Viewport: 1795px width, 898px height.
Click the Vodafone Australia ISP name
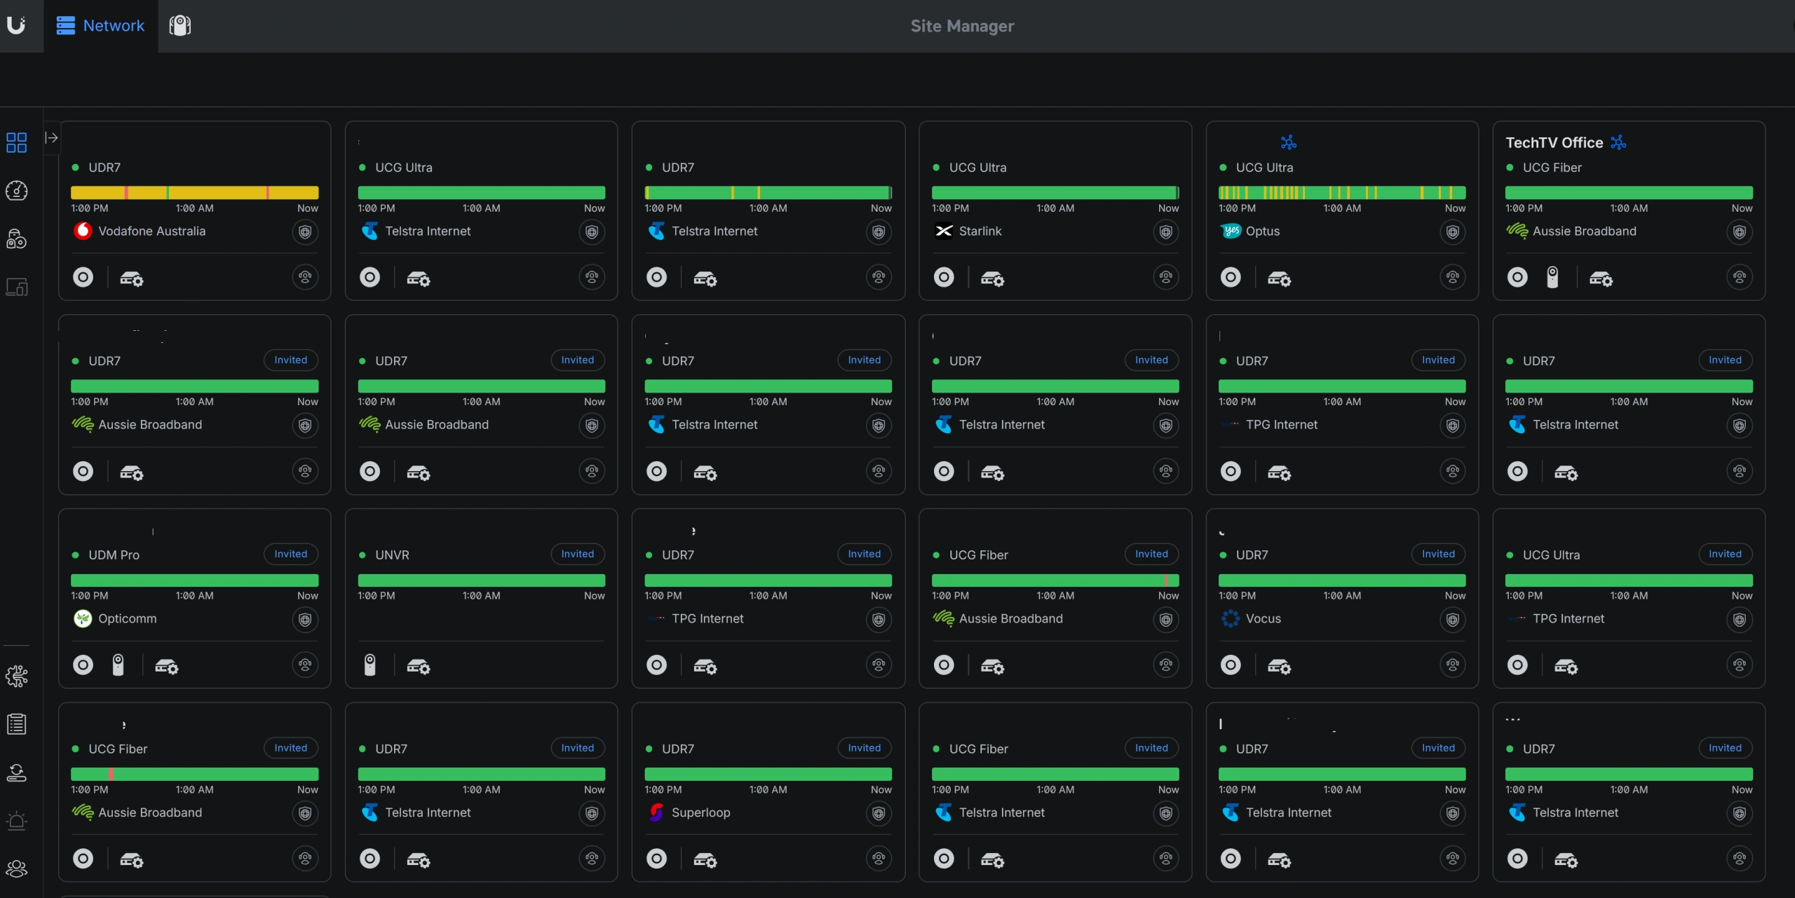152,231
